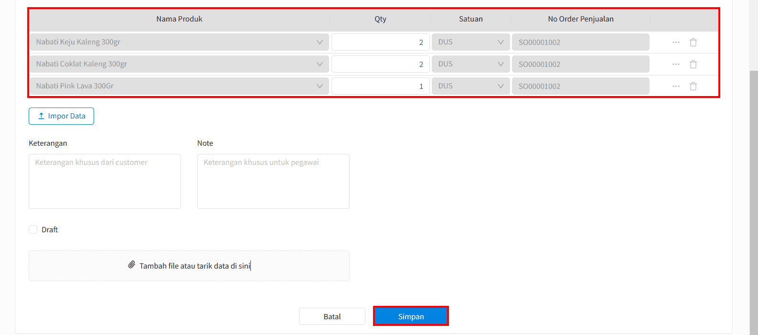Tick the Draft checkbox
758x335 pixels.
click(33, 229)
